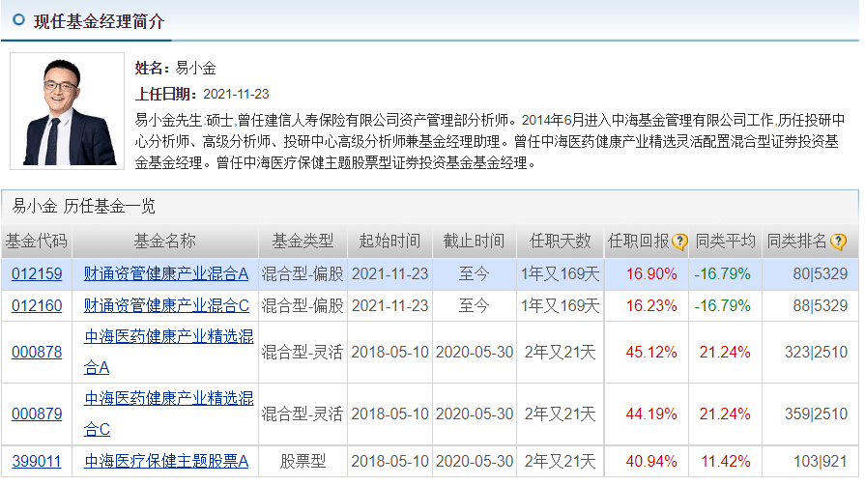The image size is (865, 485).
Task: Click the blue circle icon before 现任基金经理简介
Action: [18, 20]
